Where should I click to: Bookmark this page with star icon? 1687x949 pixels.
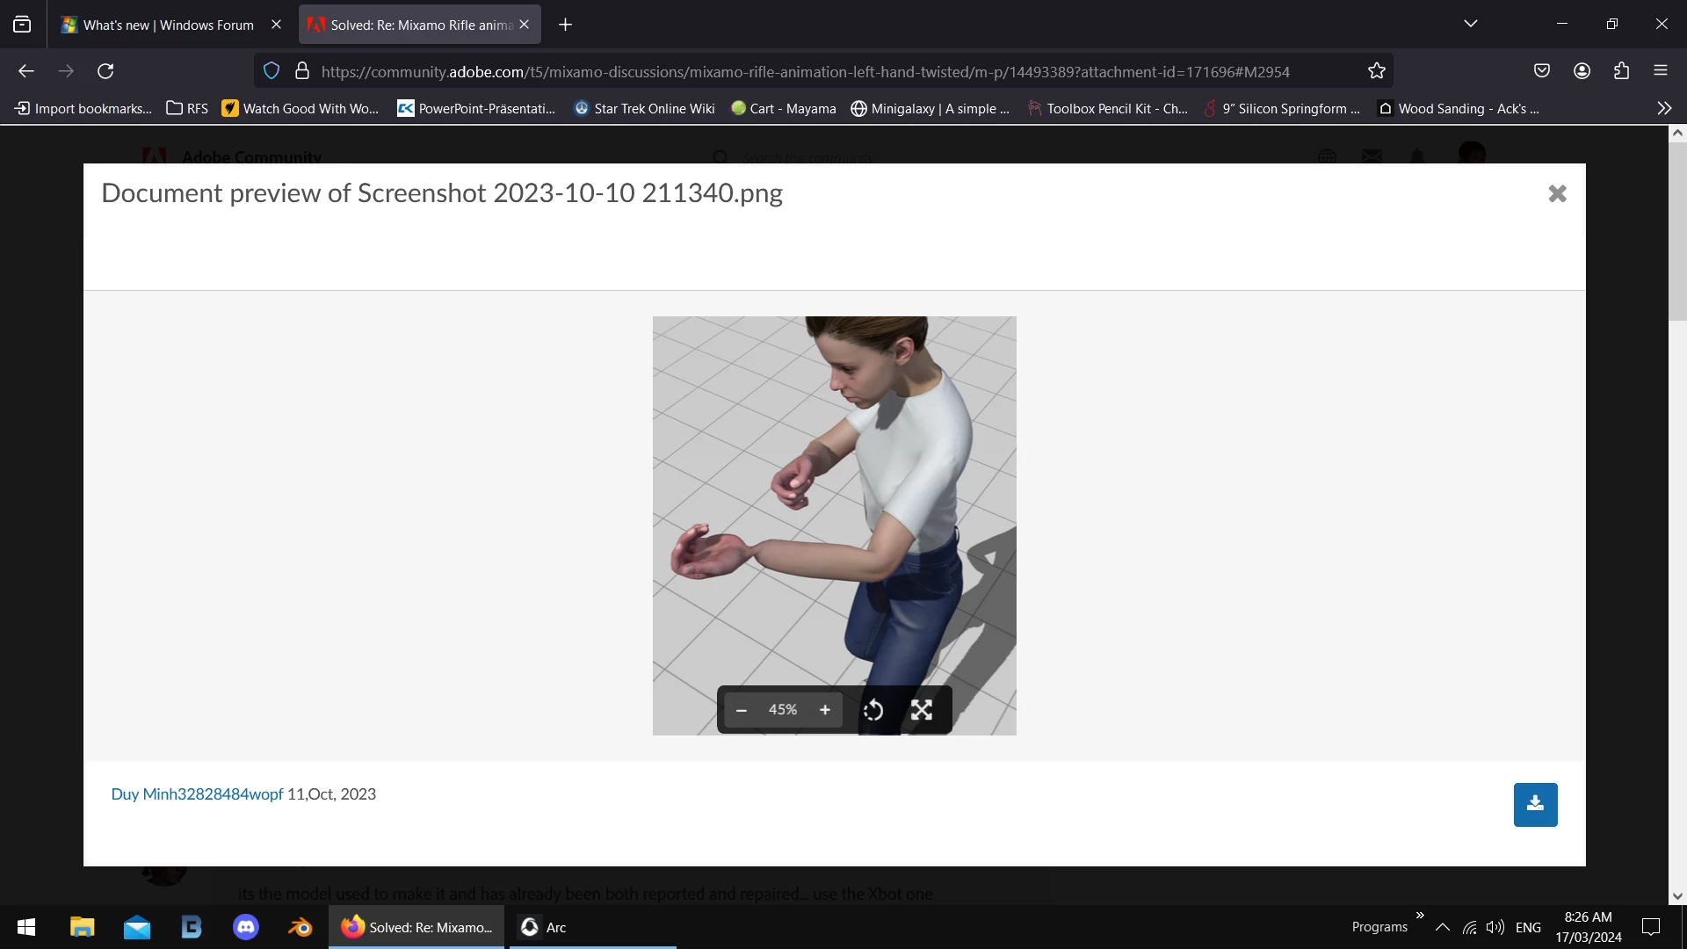point(1376,71)
